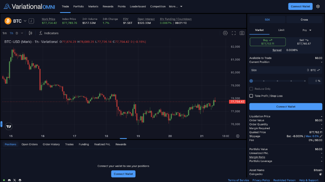The width and height of the screenshot is (325, 182).
Task: Open the Indicators function icon
Action: tap(41, 33)
